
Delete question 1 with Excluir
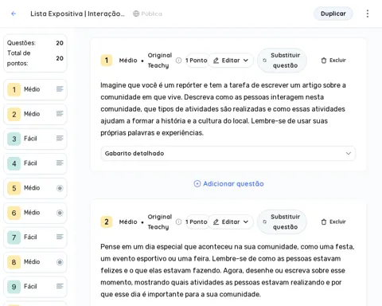[333, 61]
